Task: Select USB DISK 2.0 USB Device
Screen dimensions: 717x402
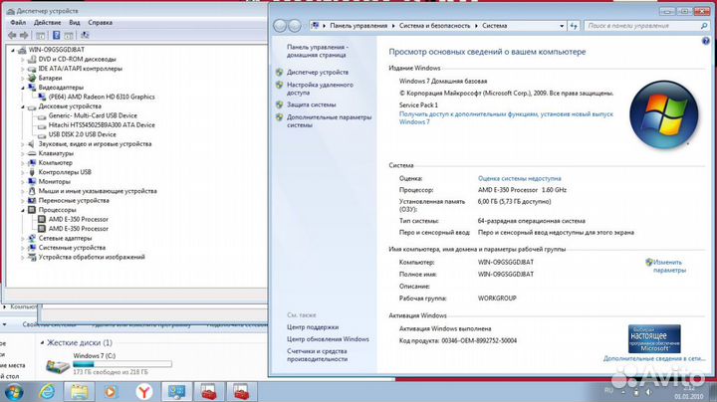Action: pos(83,134)
